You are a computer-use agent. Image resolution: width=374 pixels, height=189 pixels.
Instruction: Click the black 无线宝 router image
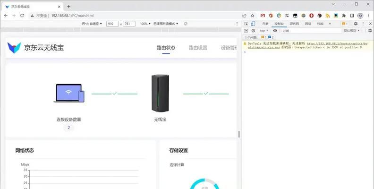pos(160,93)
